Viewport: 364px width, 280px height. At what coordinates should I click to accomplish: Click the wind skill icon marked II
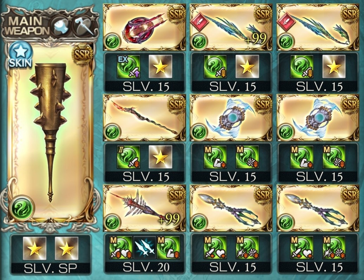(x=129, y=157)
